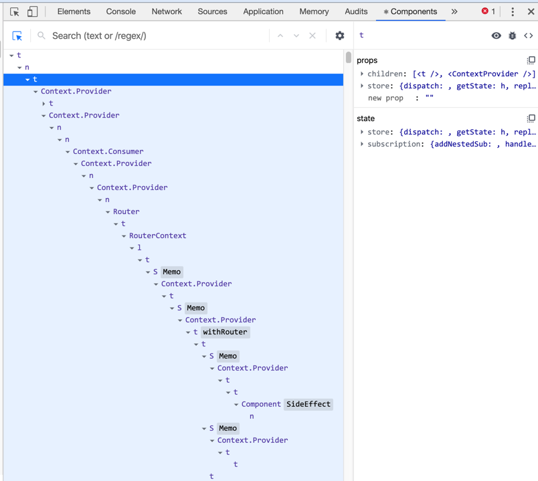Expand the children prop array

click(362, 74)
